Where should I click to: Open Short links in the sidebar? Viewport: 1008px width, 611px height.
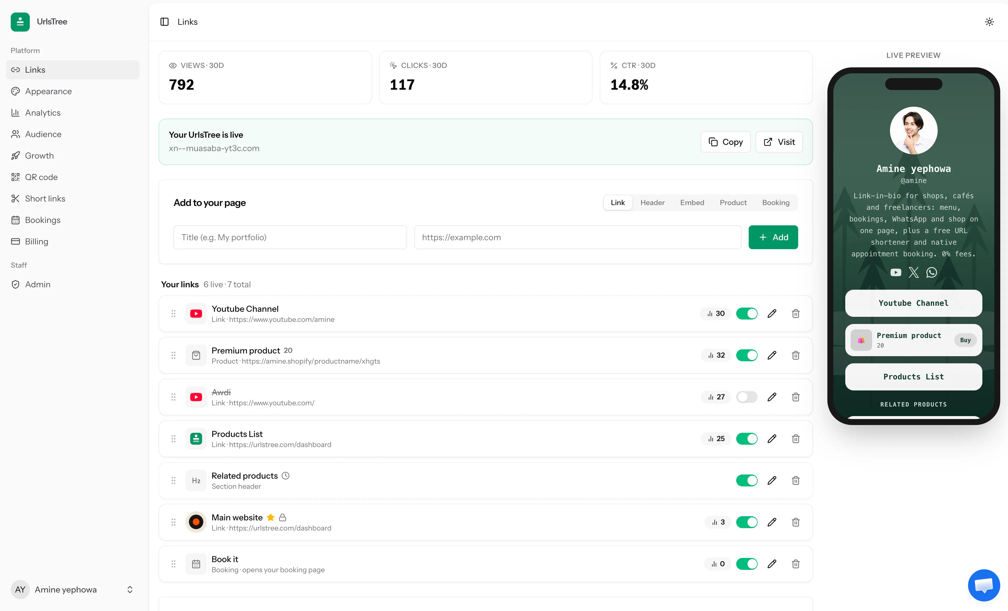coord(73,199)
